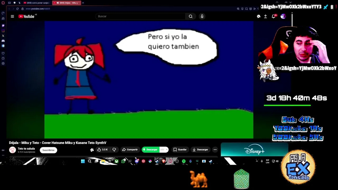338x190 pixels.
Task: Click the sparkle icon left of the like button
Action: click(92, 150)
